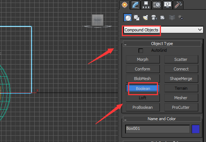This screenshot has height=142, width=206.
Task: Click the BlobMesh button
Action: 143,79
